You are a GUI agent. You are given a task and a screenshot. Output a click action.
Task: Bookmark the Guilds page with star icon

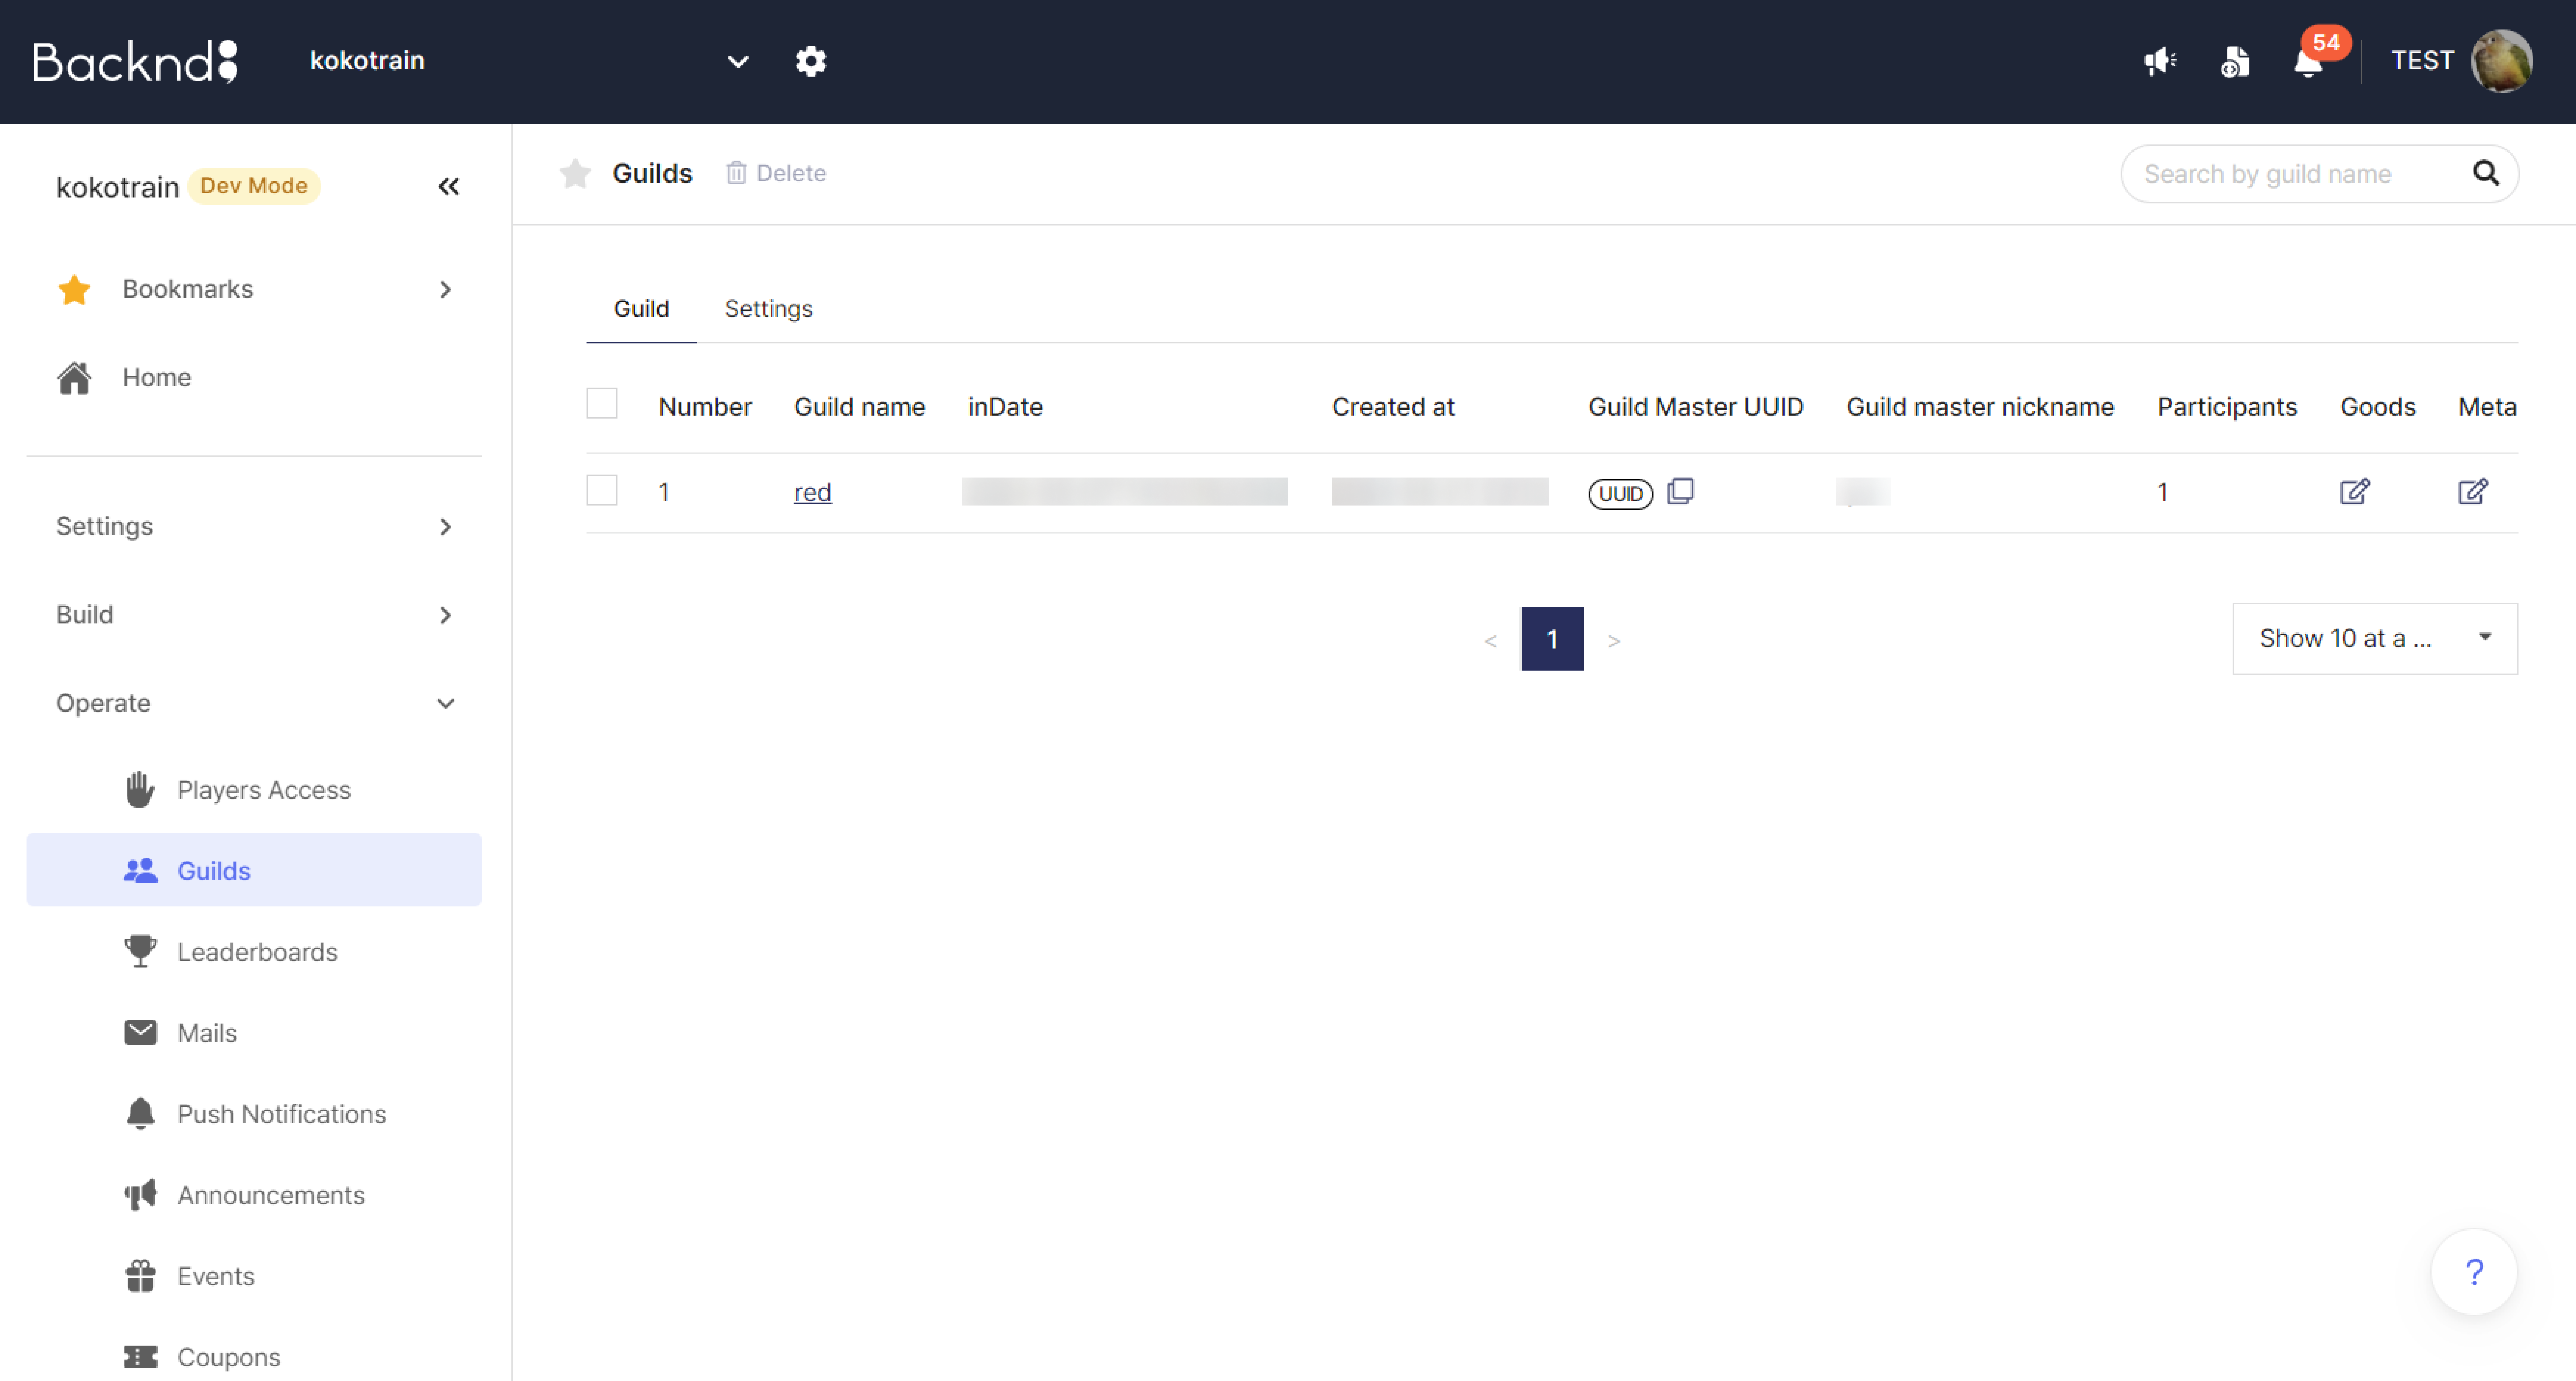tap(575, 173)
